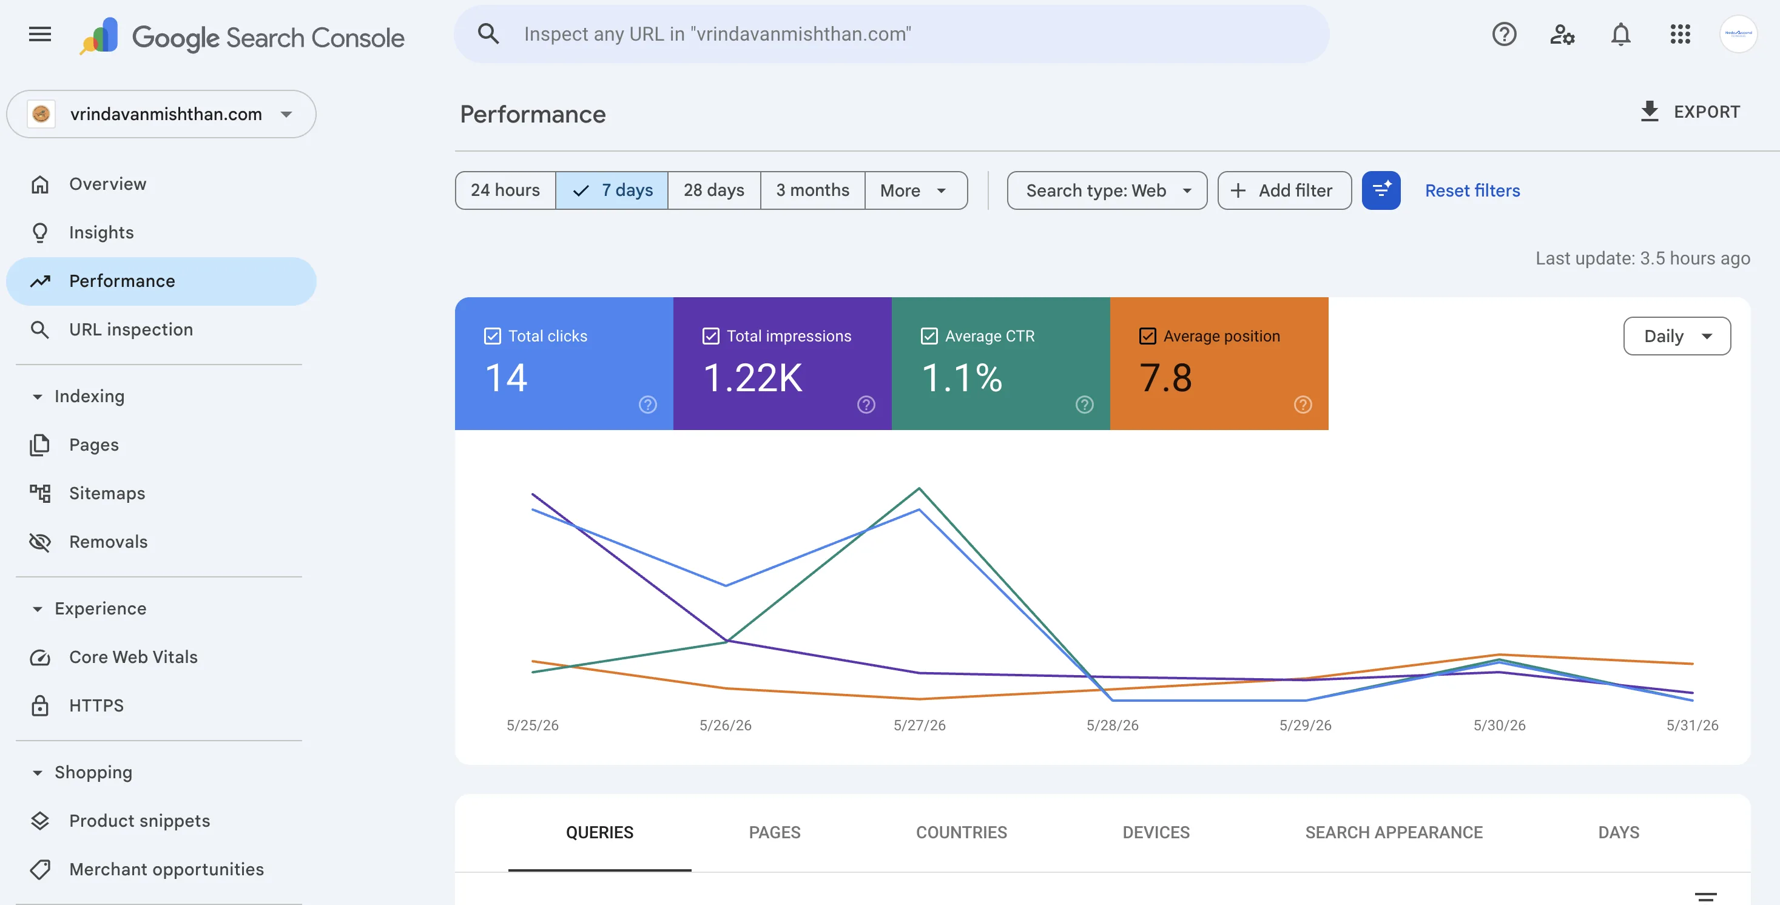
Task: Switch to the DAYS tab
Action: tap(1618, 832)
